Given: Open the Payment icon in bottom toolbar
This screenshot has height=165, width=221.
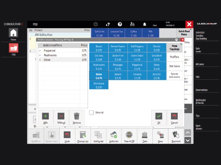Looking at the screenshot, I should pyautogui.click(x=176, y=135).
